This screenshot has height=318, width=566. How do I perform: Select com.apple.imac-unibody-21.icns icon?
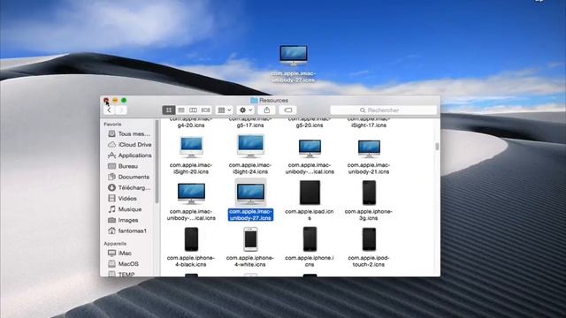[369, 149]
